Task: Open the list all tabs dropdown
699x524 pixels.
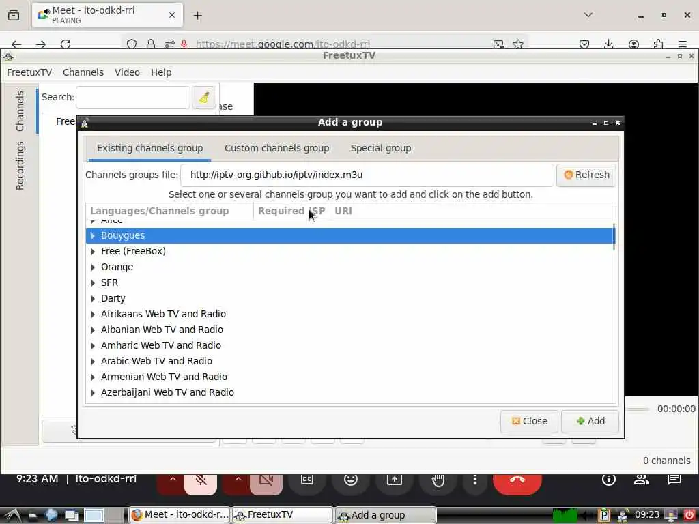Action: [x=588, y=15]
